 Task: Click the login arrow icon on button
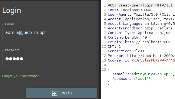pyautogui.click(x=54, y=93)
